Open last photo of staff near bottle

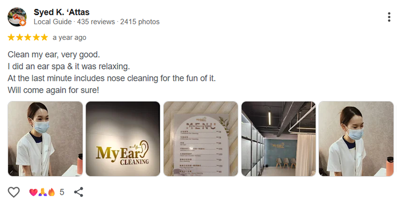[x=356, y=139]
